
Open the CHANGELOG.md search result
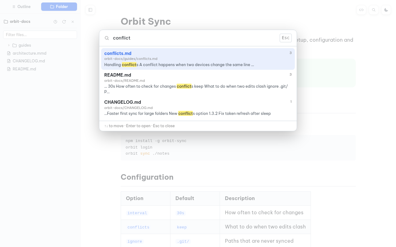pos(198,108)
